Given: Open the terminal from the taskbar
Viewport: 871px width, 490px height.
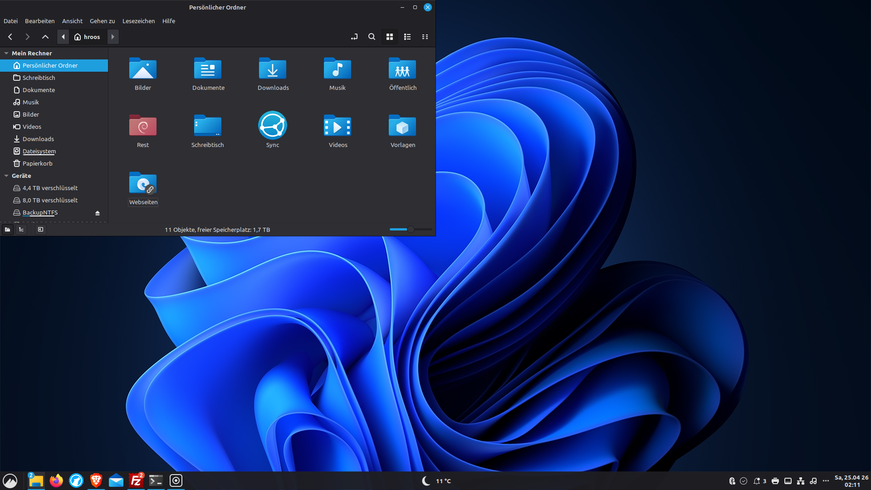Looking at the screenshot, I should pos(156,480).
